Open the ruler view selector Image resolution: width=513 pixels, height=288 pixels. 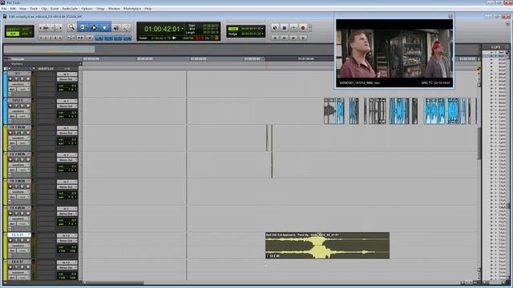(x=6, y=59)
